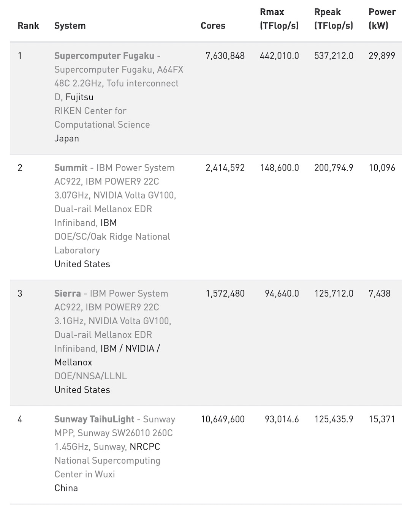
Task: Click Fugaku's core count 7,630,848
Action: tap(225, 56)
